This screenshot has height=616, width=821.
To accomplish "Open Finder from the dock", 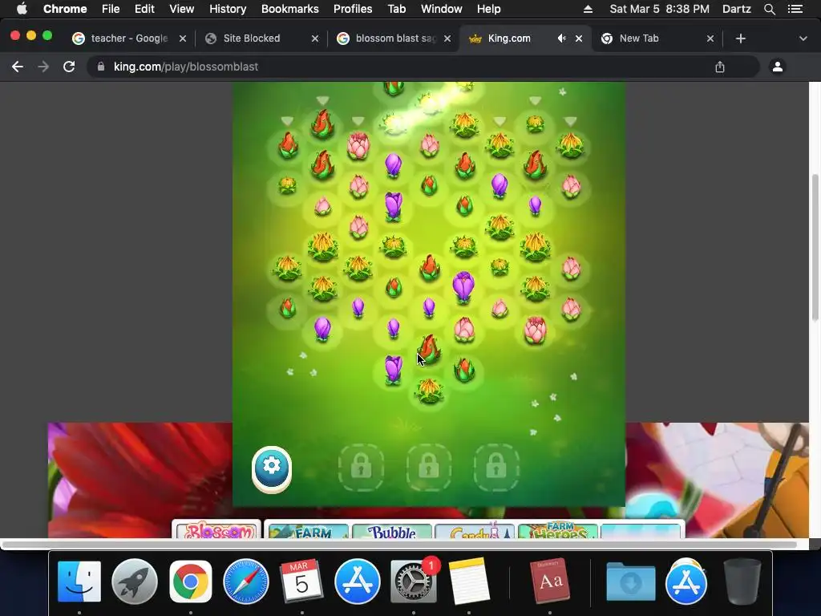I will [x=79, y=582].
